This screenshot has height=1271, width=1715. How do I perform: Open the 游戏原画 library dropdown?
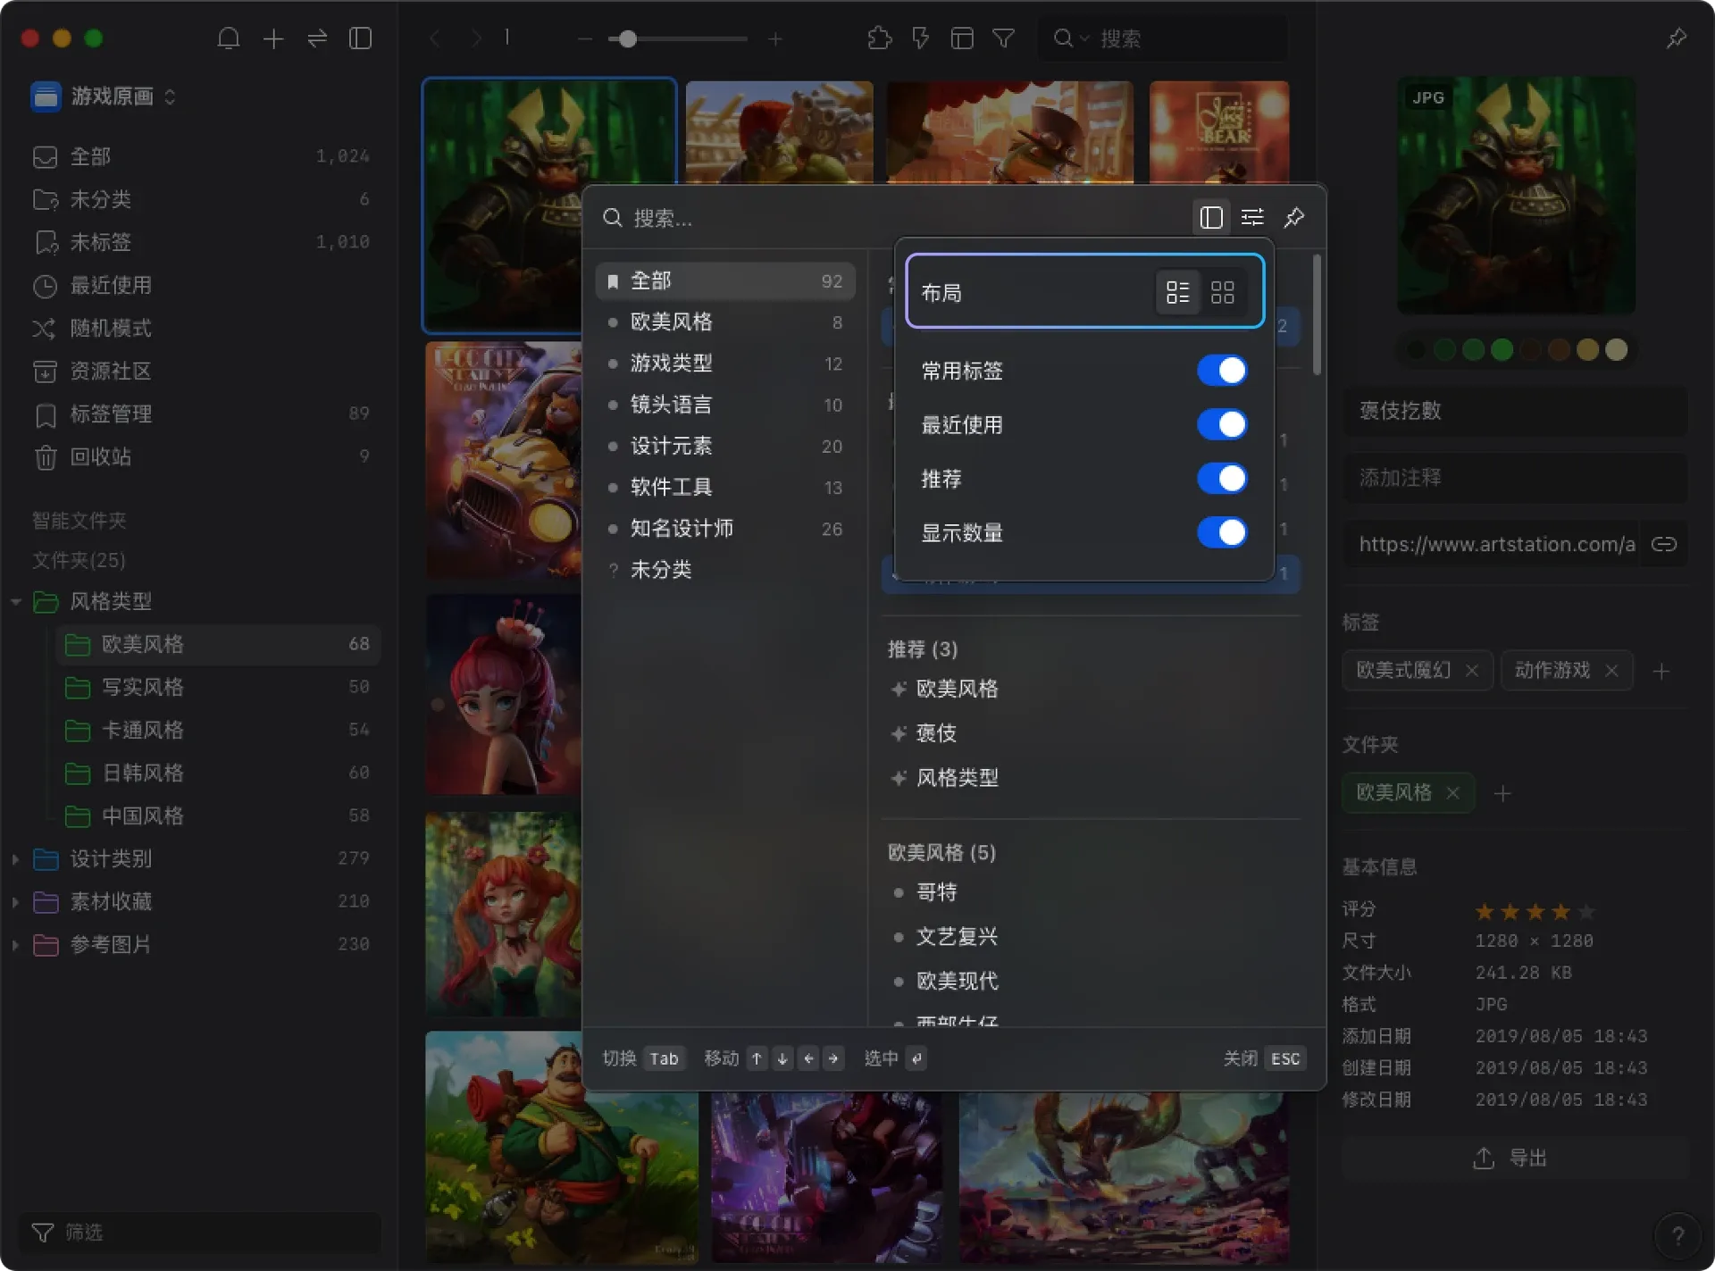[x=105, y=96]
